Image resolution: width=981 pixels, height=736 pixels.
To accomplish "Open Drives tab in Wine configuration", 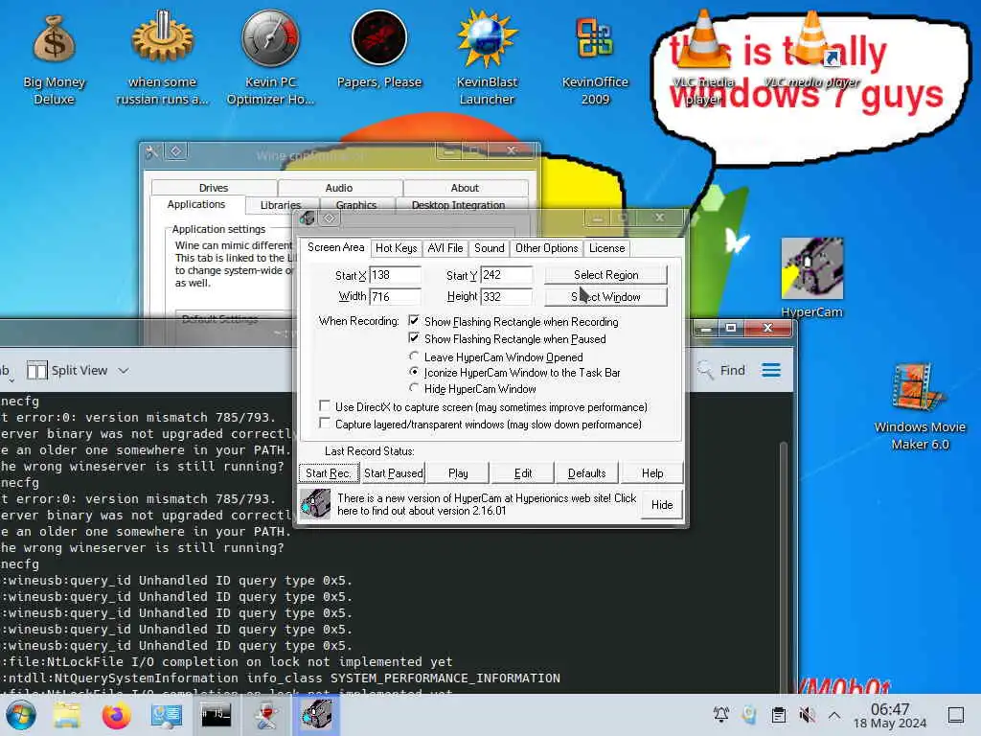I will pyautogui.click(x=214, y=188).
